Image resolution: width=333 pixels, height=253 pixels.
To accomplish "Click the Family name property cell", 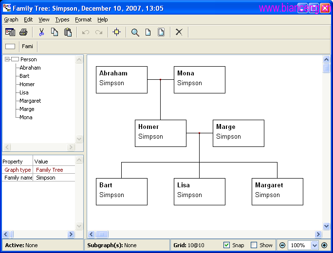I will [18, 178].
